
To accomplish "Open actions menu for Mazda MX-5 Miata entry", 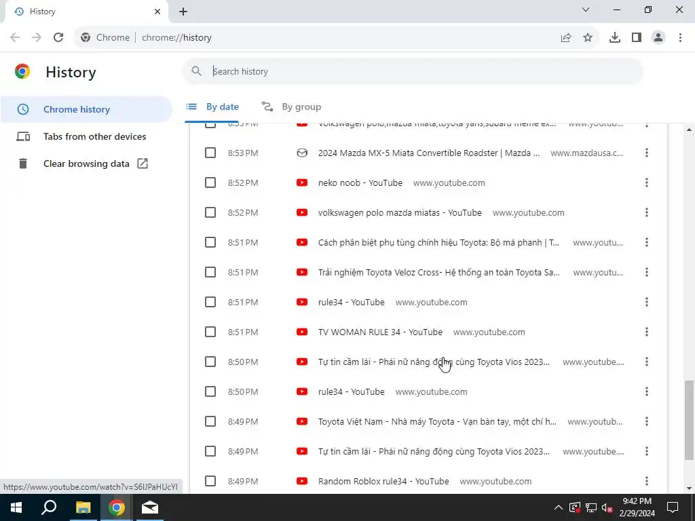I will click(x=647, y=153).
